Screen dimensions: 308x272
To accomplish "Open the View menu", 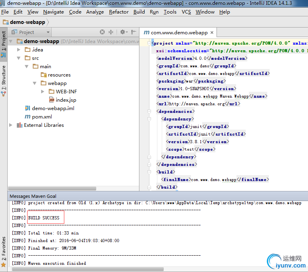I will point(33,12).
